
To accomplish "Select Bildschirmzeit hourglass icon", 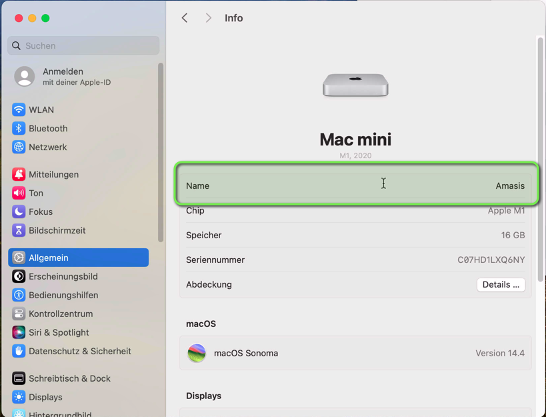I will pos(19,230).
